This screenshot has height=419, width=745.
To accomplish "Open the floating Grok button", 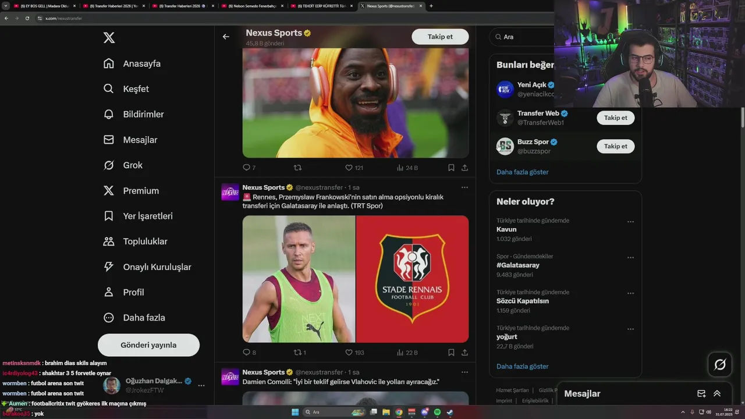I will 720,365.
